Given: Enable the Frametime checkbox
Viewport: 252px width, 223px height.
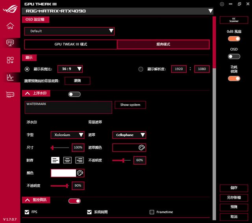Looking at the screenshot, I should (152, 212).
